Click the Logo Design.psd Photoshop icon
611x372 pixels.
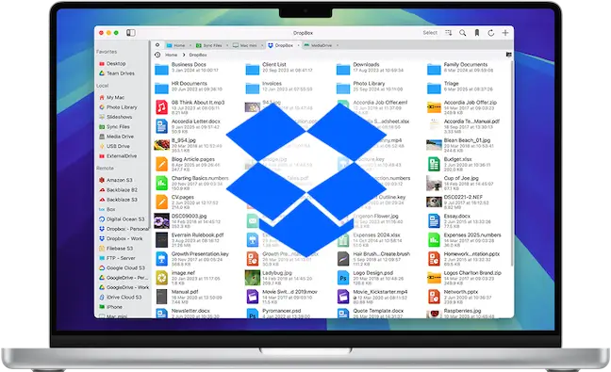tap(343, 278)
